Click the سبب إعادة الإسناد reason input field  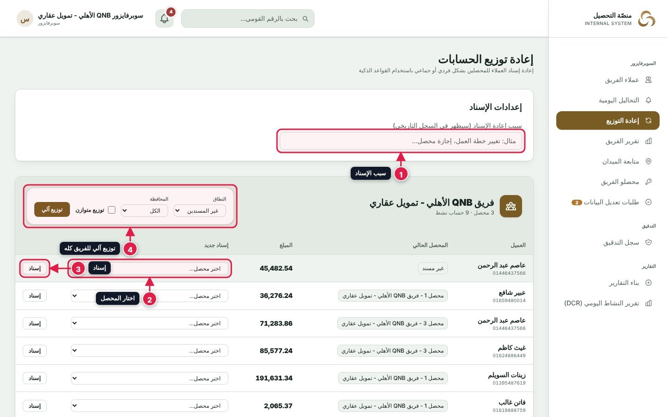(401, 141)
